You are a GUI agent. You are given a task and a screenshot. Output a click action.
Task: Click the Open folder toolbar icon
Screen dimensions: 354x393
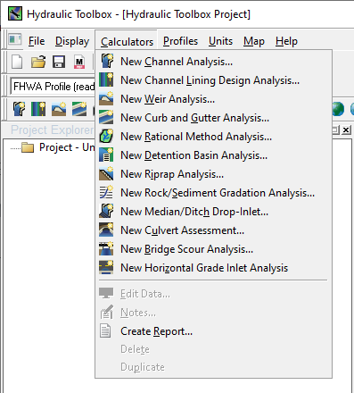(38, 62)
